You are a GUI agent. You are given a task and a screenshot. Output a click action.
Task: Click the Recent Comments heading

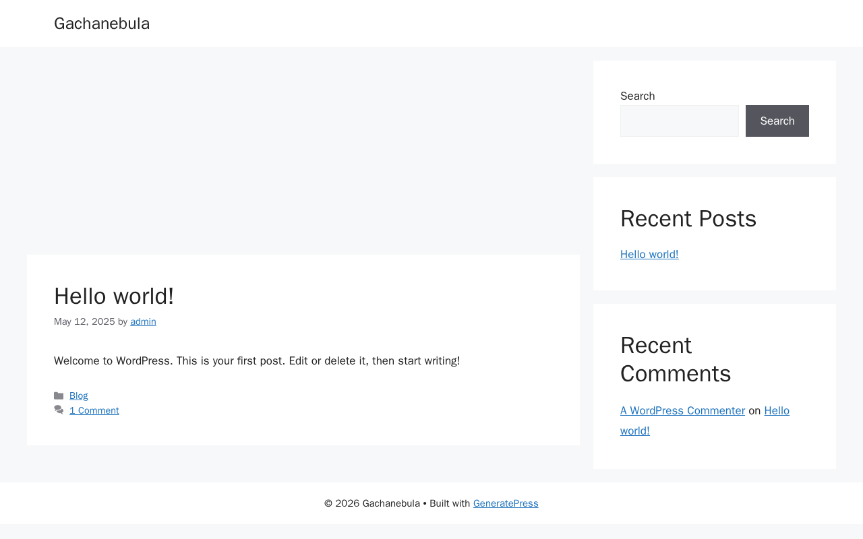676,360
